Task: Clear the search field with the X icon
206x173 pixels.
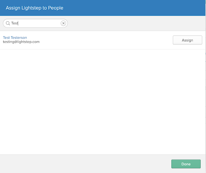Action: click(63, 23)
